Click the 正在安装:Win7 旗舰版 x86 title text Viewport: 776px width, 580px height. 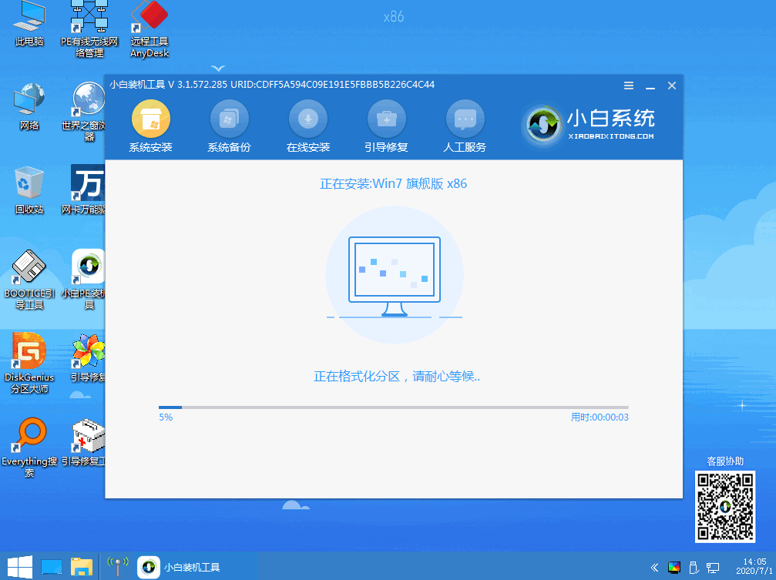point(394,184)
